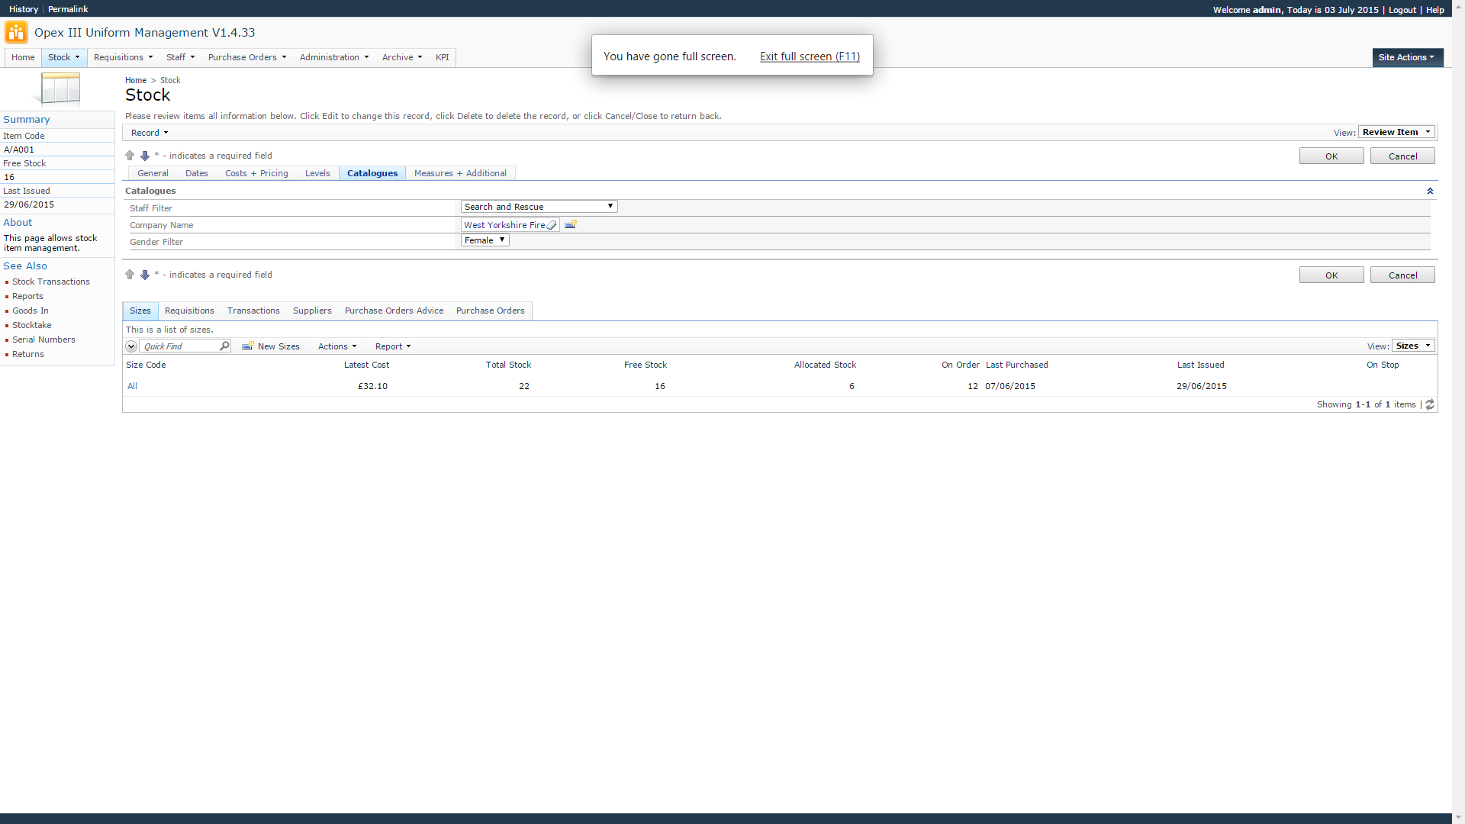Click inside the Quick Find field
Screen dimensions: 1465x824
tap(179, 346)
